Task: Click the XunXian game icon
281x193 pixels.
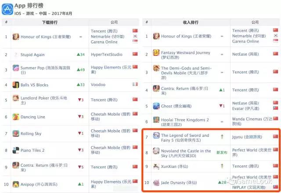Action: (156, 166)
